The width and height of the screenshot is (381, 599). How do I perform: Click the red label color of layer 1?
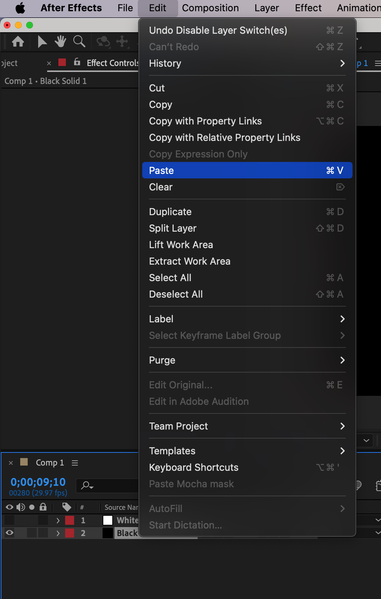click(x=70, y=520)
